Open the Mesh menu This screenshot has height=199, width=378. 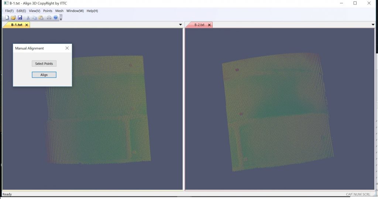(x=59, y=11)
